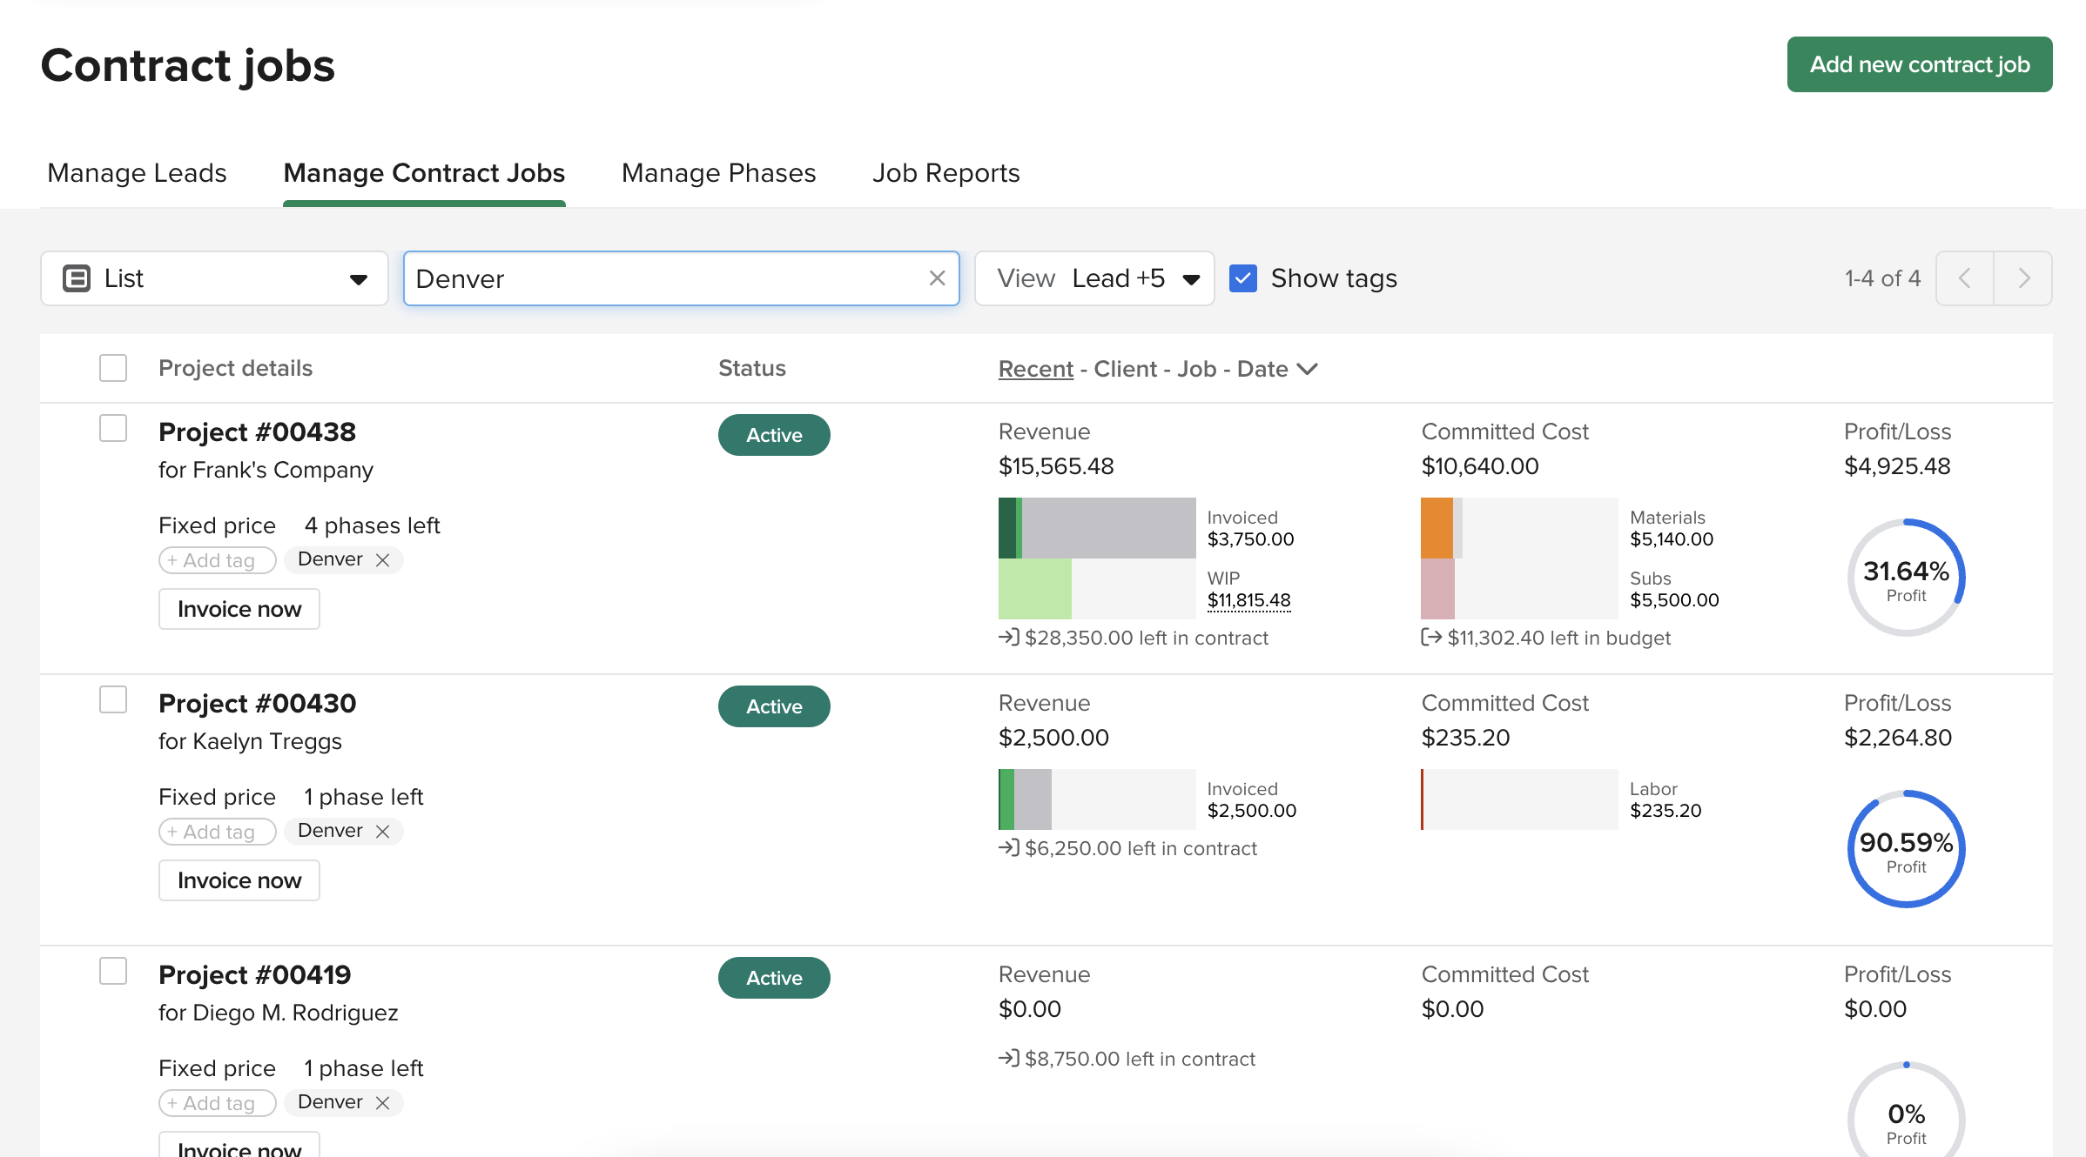Go to next page arrow
The image size is (2086, 1157).
pos(2023,278)
